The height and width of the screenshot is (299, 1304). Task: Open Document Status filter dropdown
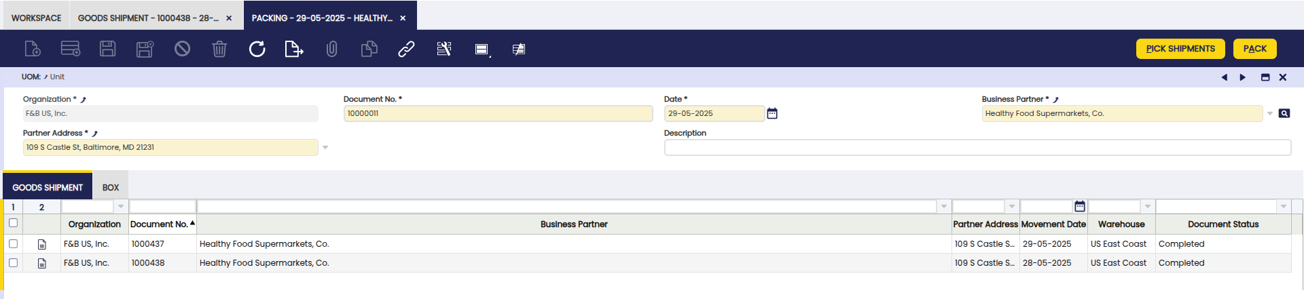(x=1283, y=207)
